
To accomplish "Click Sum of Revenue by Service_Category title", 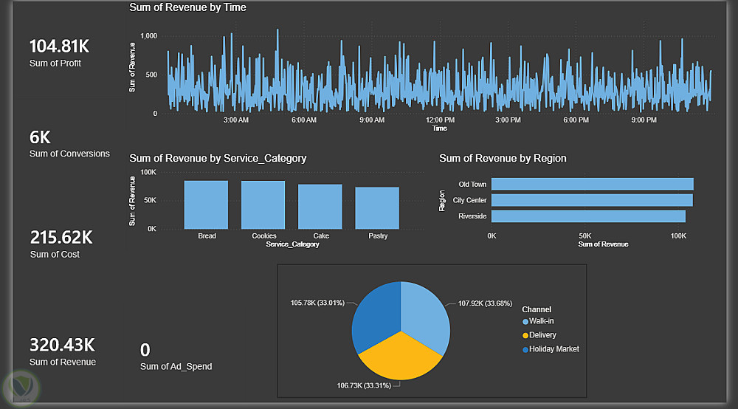I will coord(218,159).
